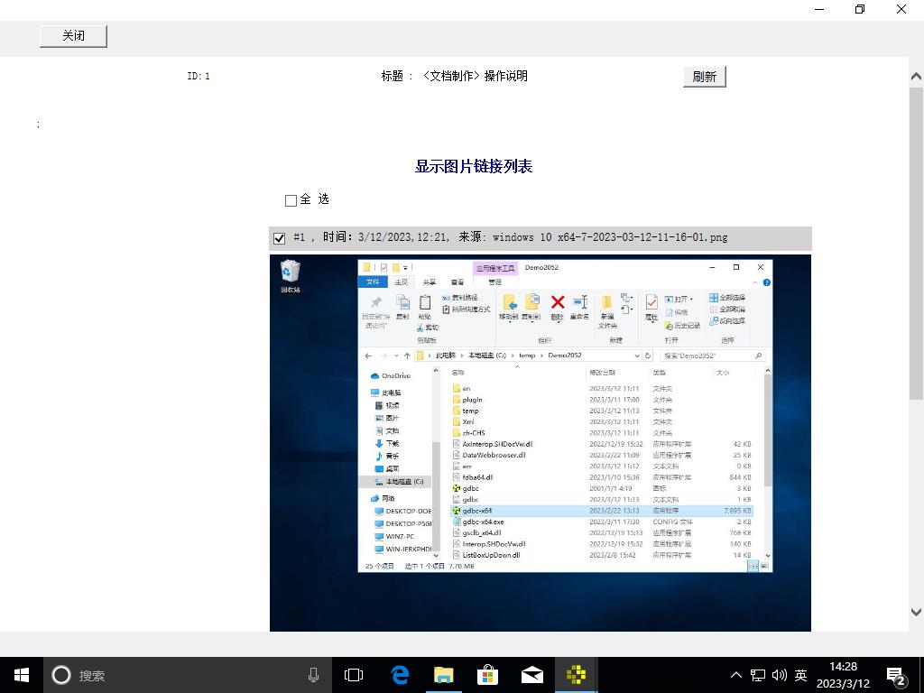The image size is (924, 693).
Task: Tick the 全选 select-all checkbox
Action: point(291,200)
